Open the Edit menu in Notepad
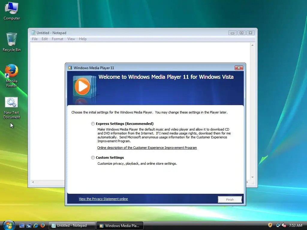The width and height of the screenshot is (307, 230). click(45, 39)
